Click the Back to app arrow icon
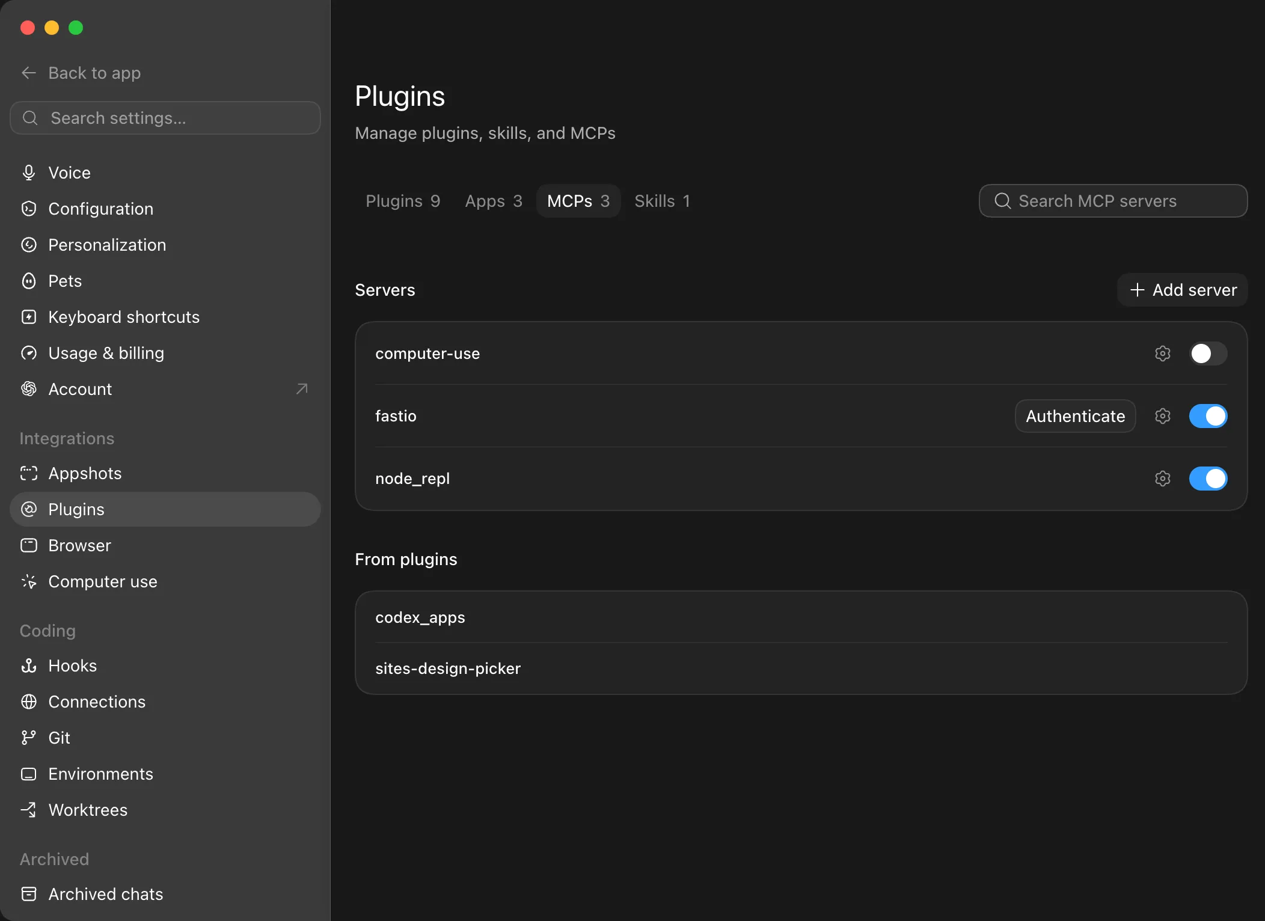Image resolution: width=1265 pixels, height=921 pixels. [29, 73]
